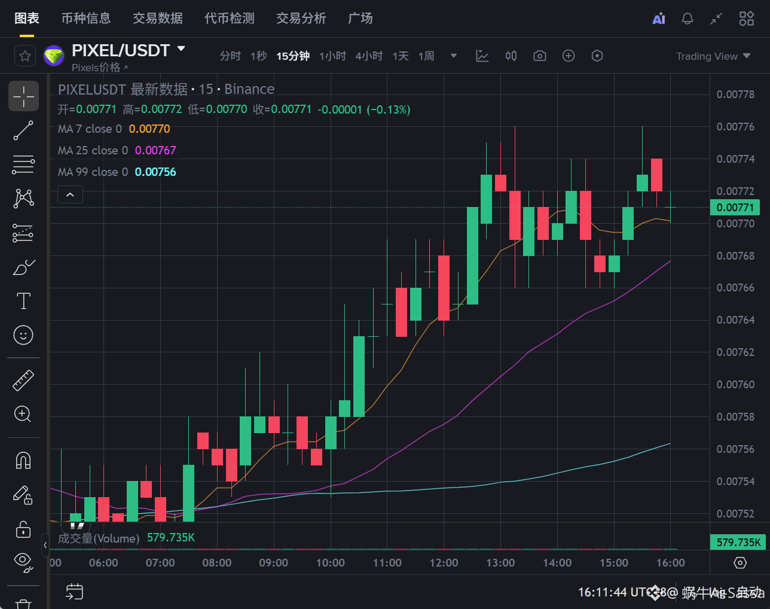Click the MA 7 close indicator label

pos(90,129)
